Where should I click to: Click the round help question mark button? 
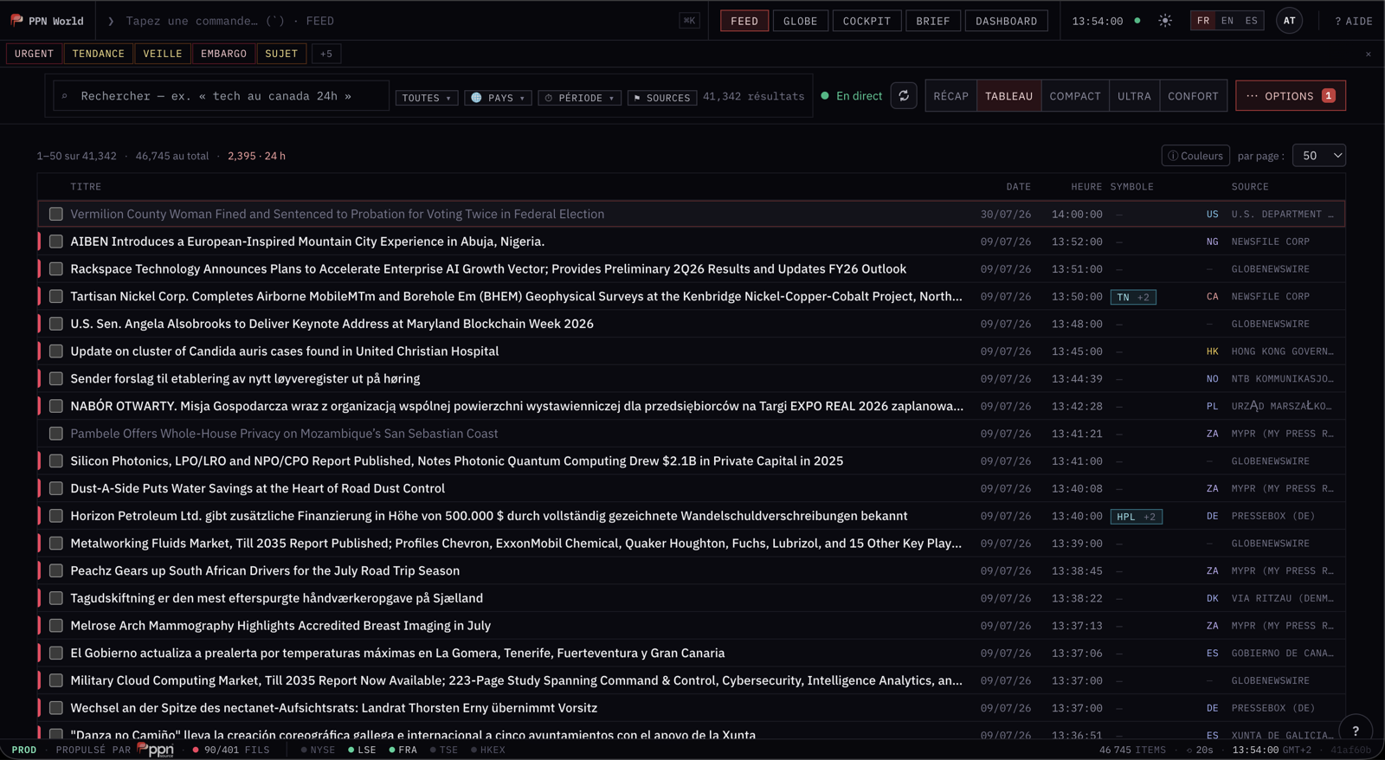point(1356,731)
